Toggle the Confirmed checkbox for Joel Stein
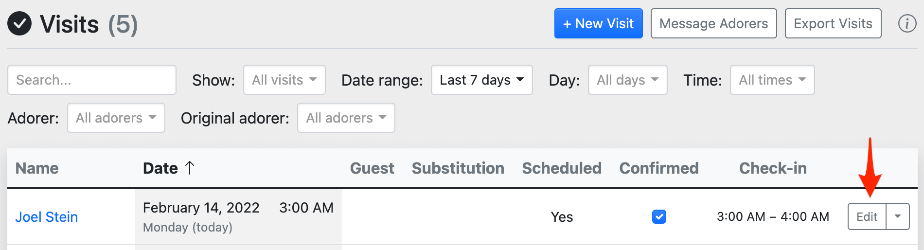 click(x=659, y=216)
